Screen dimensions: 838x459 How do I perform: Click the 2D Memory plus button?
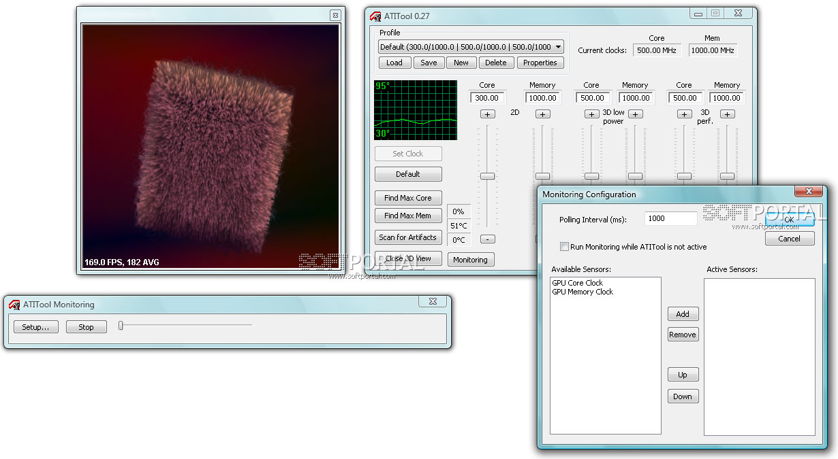542,114
